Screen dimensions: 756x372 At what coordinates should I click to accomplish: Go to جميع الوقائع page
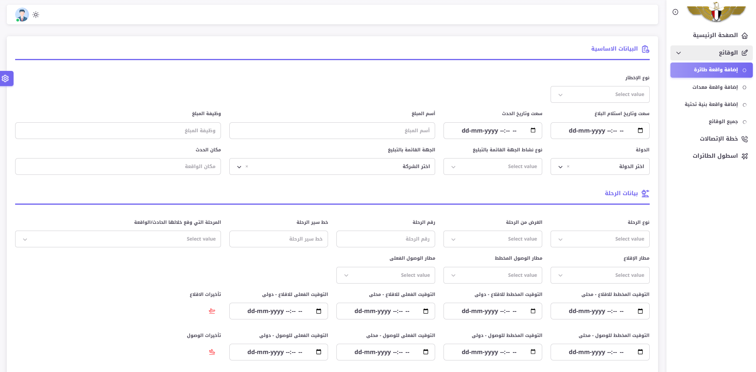723,121
